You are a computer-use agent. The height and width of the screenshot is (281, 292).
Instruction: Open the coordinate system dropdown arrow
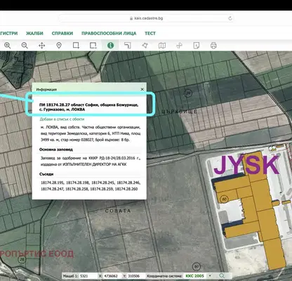tap(210, 276)
